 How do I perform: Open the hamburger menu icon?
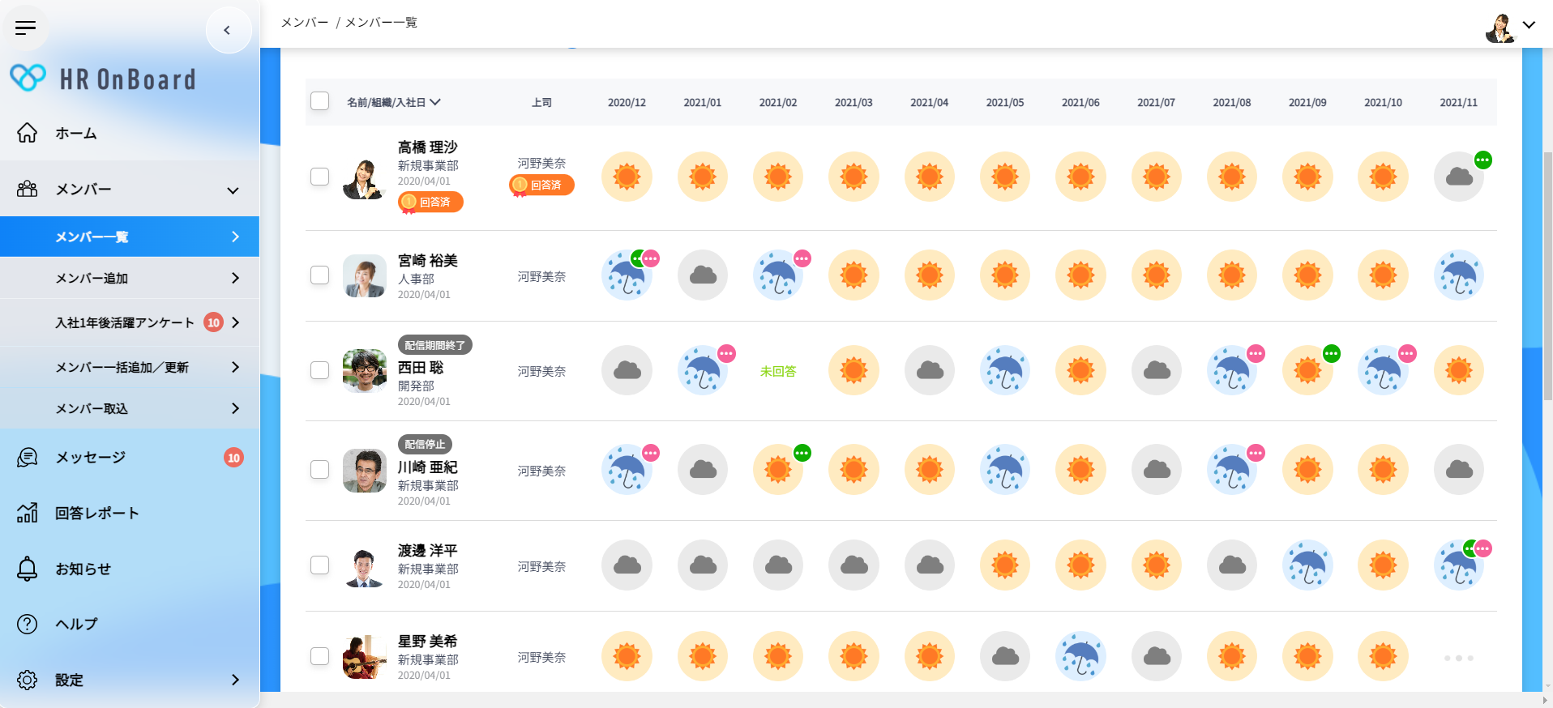pyautogui.click(x=26, y=28)
